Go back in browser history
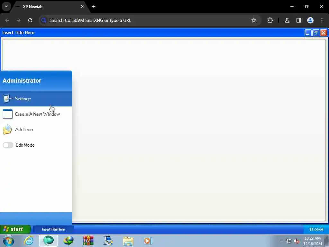This screenshot has height=247, width=329. (7, 20)
